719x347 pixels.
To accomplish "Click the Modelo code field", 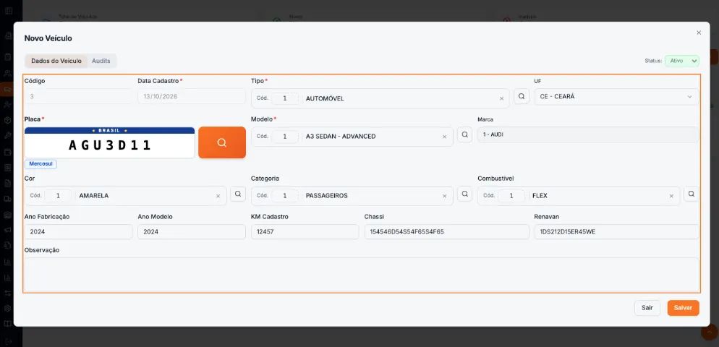I will (x=285, y=137).
